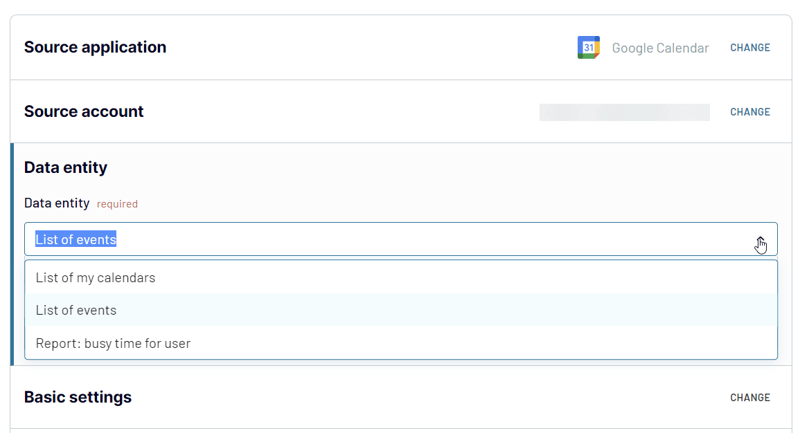
Task: Click the Data entity input field
Action: point(401,239)
